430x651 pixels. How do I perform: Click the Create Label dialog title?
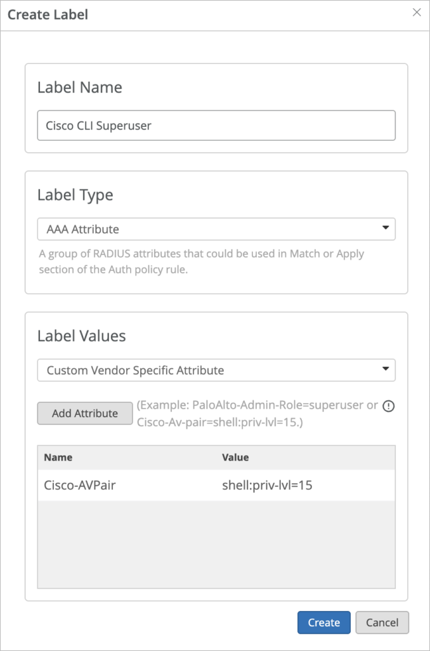tap(48, 15)
